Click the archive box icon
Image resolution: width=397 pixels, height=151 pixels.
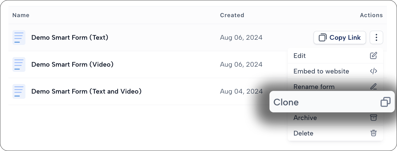[373, 118]
